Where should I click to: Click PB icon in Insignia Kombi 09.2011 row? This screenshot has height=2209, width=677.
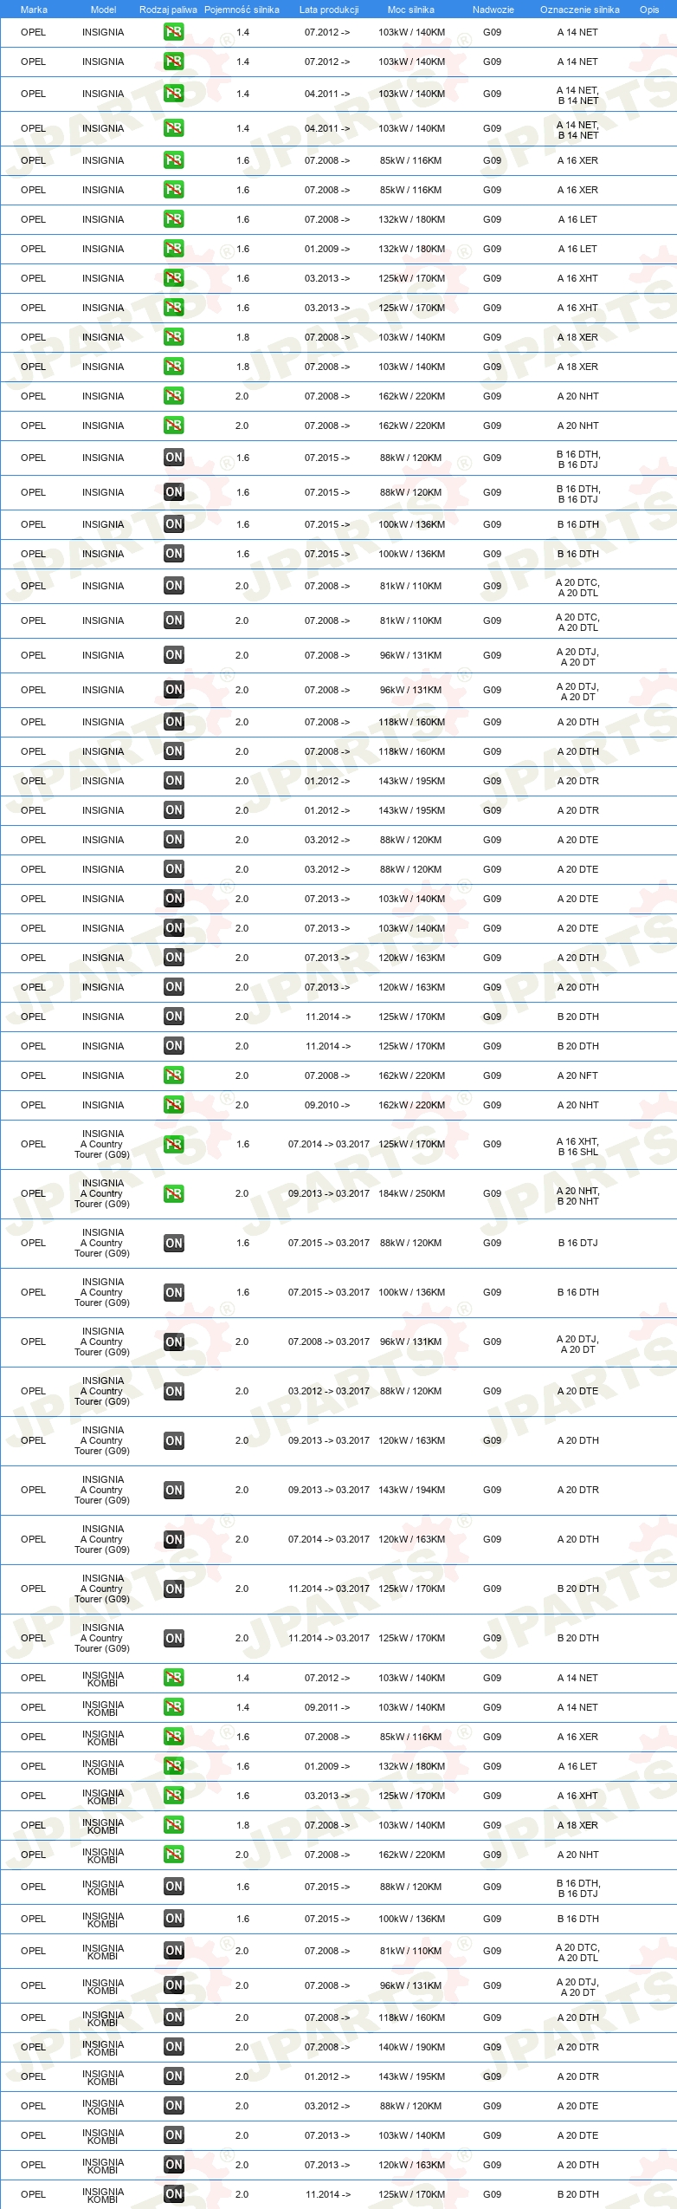173,1707
